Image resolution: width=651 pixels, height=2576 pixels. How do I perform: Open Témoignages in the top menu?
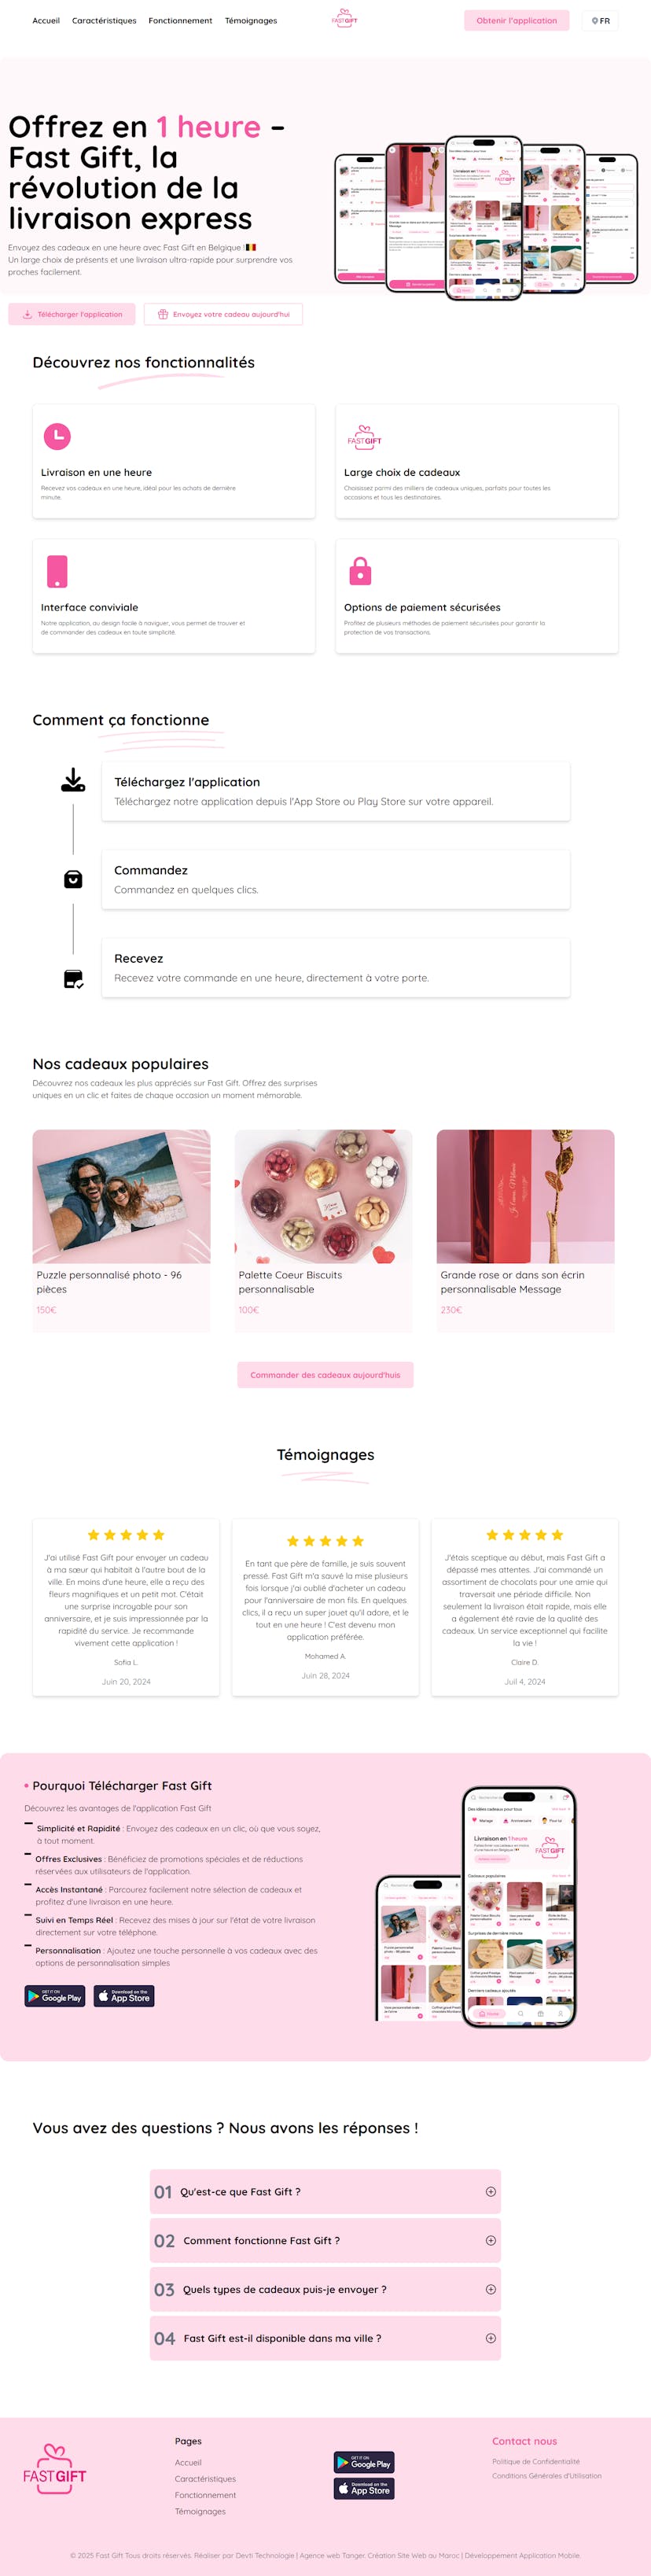251,20
